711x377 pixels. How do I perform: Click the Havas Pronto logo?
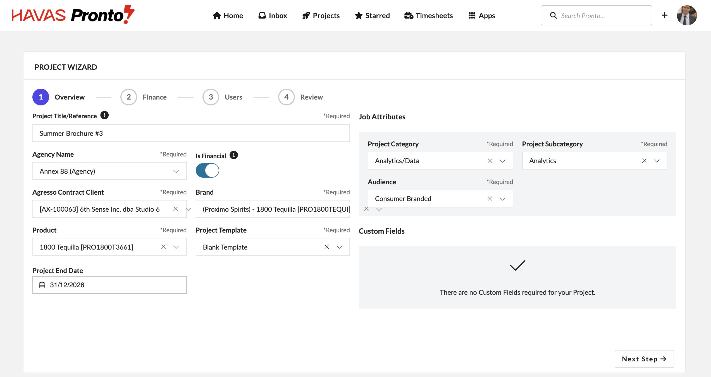pos(73,15)
